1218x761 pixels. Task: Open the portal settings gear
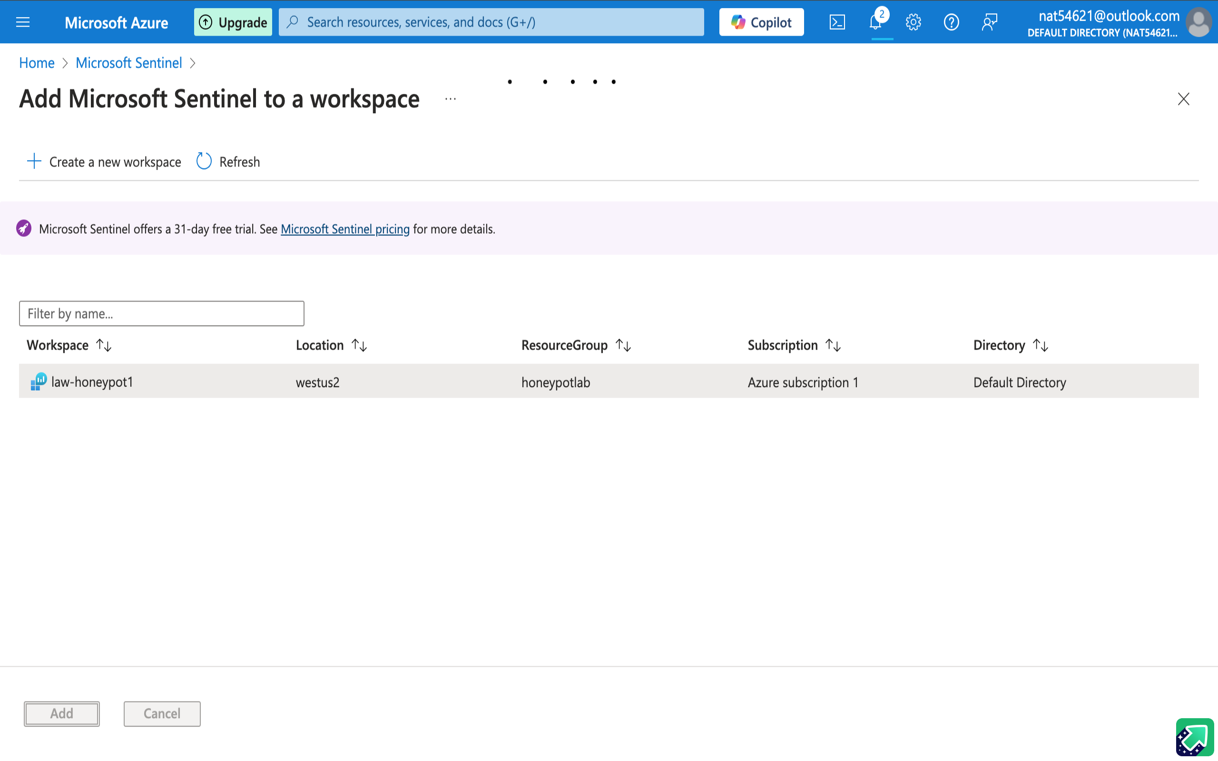coord(913,22)
